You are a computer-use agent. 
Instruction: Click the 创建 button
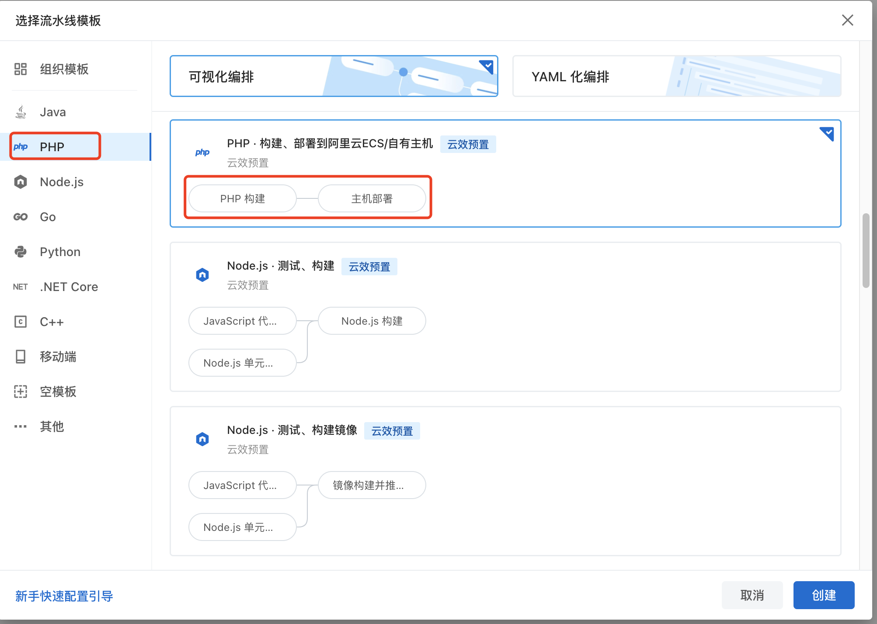tap(824, 595)
